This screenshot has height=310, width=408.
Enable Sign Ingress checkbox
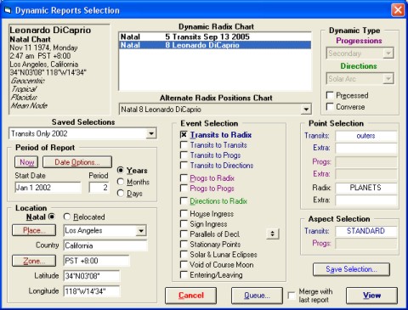tap(184, 223)
